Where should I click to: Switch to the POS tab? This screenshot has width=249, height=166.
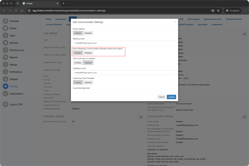point(181,19)
